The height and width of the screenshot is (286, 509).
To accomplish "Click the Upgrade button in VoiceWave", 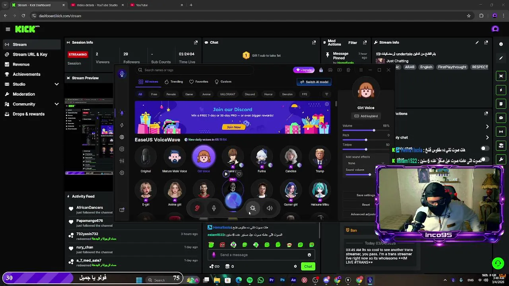I will tap(304, 70).
